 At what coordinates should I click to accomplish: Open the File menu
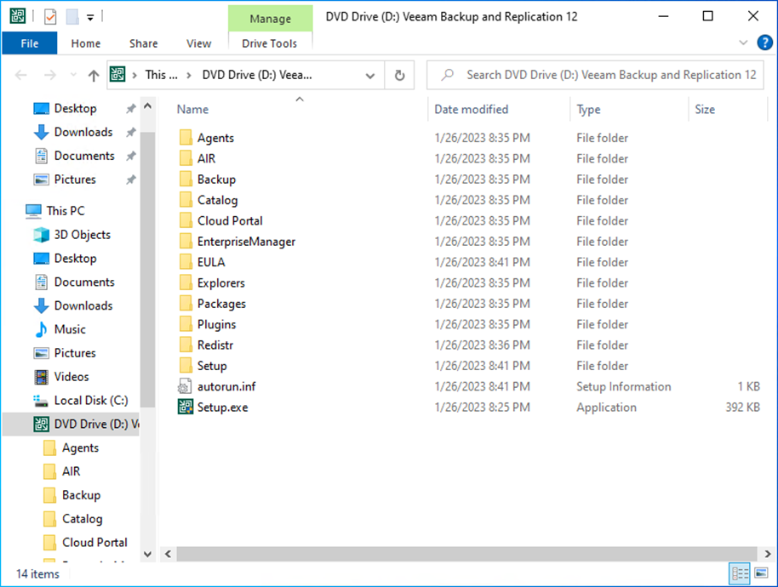tap(30, 43)
